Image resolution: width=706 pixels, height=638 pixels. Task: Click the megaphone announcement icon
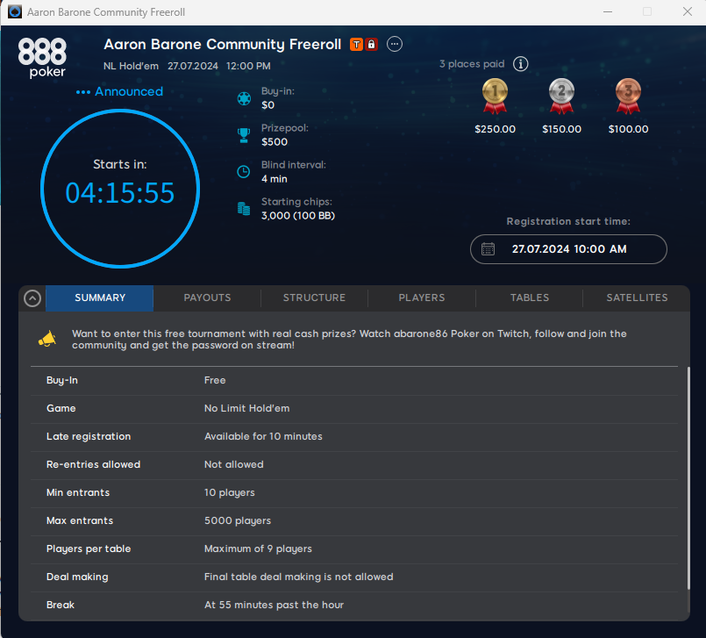(x=47, y=339)
